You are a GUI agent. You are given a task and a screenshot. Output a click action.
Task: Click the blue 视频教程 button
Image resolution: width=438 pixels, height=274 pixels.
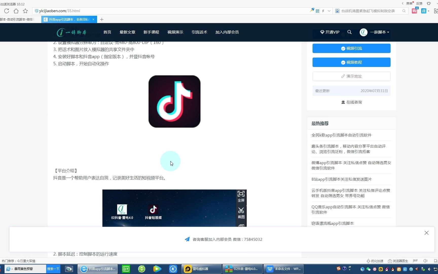351,62
